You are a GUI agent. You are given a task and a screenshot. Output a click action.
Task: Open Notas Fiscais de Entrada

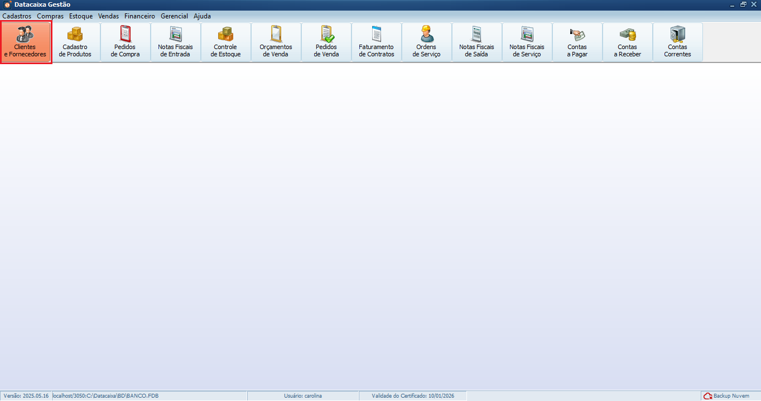(x=176, y=42)
